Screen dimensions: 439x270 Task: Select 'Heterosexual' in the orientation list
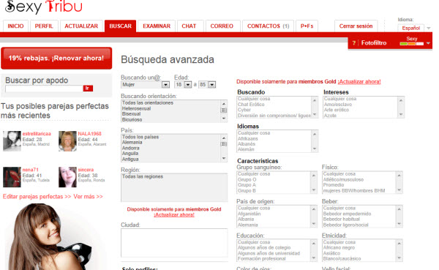pyautogui.click(x=136, y=108)
